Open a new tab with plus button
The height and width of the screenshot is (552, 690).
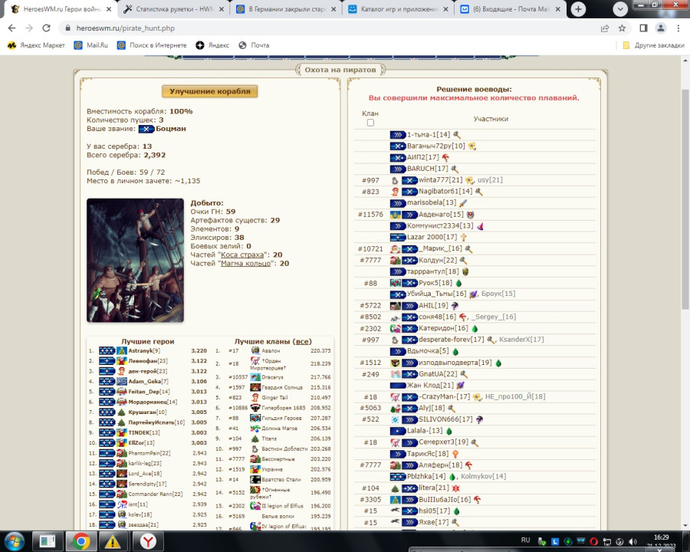(578, 8)
